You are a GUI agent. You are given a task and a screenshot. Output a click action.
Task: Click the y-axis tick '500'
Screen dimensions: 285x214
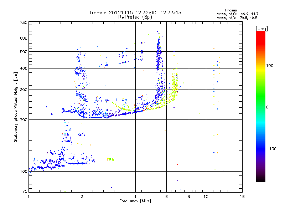pos(24,52)
